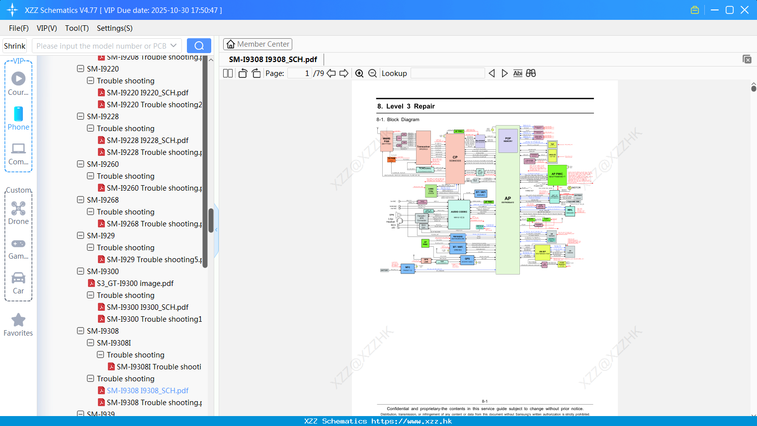Viewport: 757px width, 426px height.
Task: Go to the next page arrow
Action: tap(344, 73)
